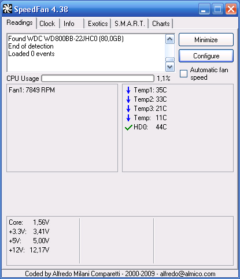Click the green checkmark icon next to HD0
Image resolution: width=240 pixels, height=279 pixels.
click(128, 127)
